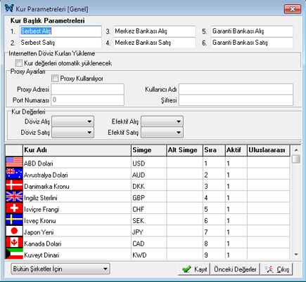Image resolution: width=306 pixels, height=282 pixels.
Task: Select the Avustralya Dolari flag icon
Action: pyautogui.click(x=14, y=174)
